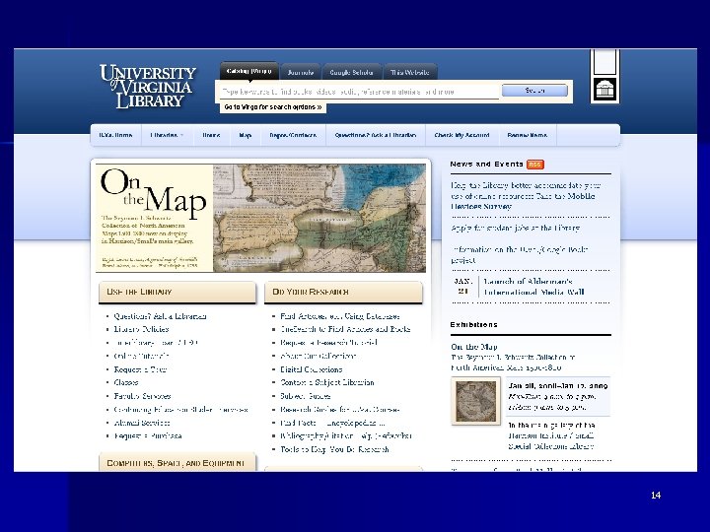The height and width of the screenshot is (532, 710).
Task: Open Questions? Ask a Librarian in the navigation bar
Action: (376, 135)
